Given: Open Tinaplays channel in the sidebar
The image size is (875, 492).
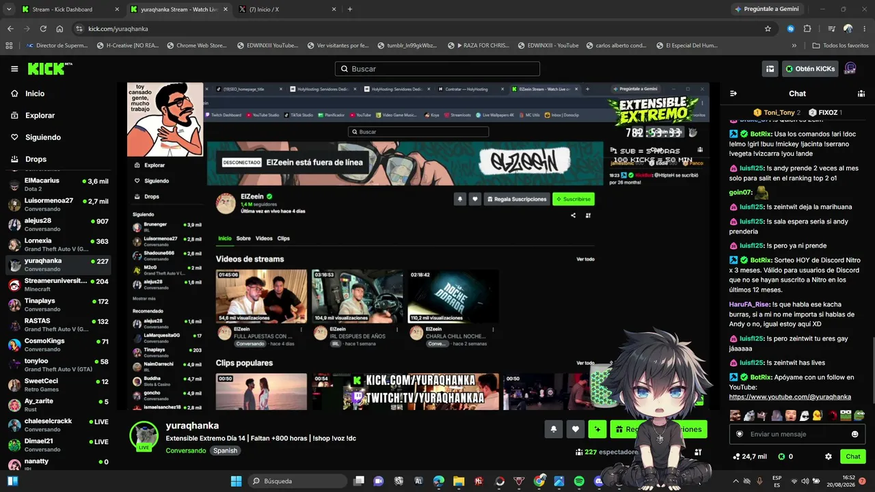Looking at the screenshot, I should tap(58, 305).
